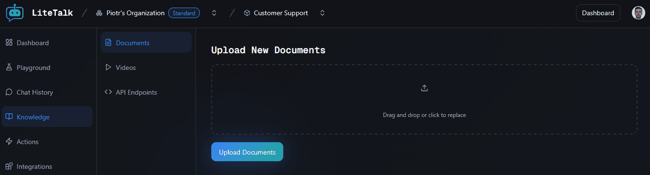Screen dimensions: 650x175
Task: Click the Upload Documents button
Action: pos(247,152)
